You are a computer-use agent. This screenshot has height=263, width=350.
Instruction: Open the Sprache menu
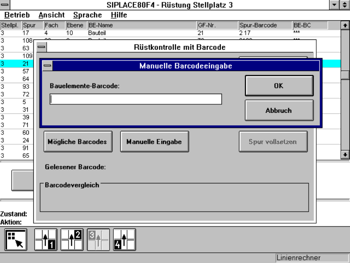(88, 15)
